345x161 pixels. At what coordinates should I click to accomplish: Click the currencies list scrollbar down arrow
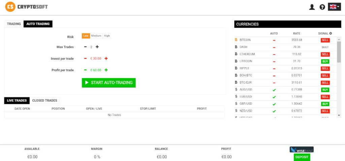tap(339, 115)
